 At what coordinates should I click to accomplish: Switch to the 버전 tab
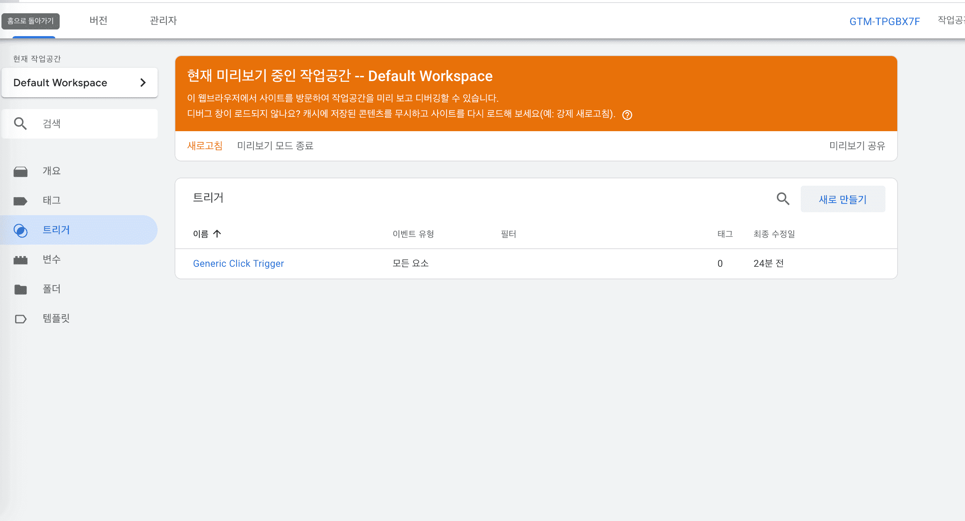tap(98, 20)
